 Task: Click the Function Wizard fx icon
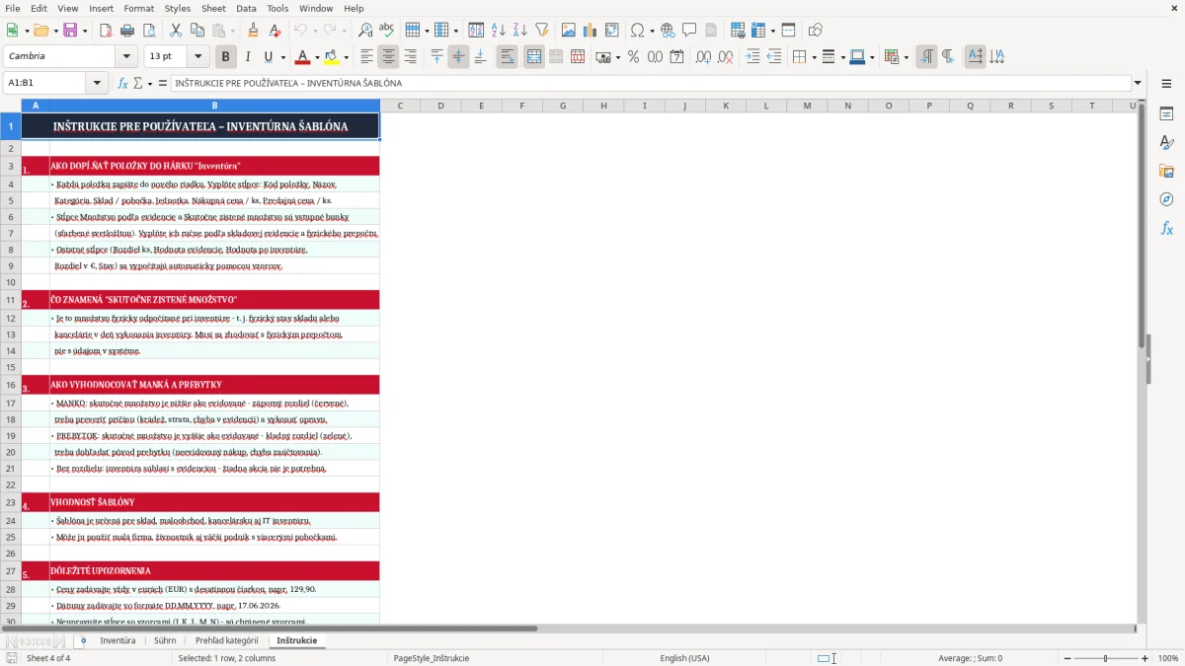click(123, 83)
